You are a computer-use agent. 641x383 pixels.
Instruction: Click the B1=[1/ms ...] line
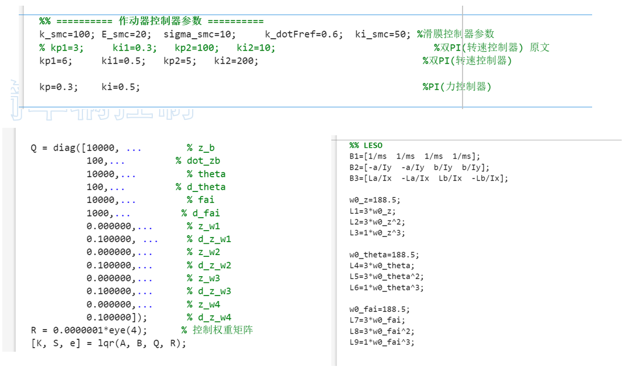pos(415,156)
